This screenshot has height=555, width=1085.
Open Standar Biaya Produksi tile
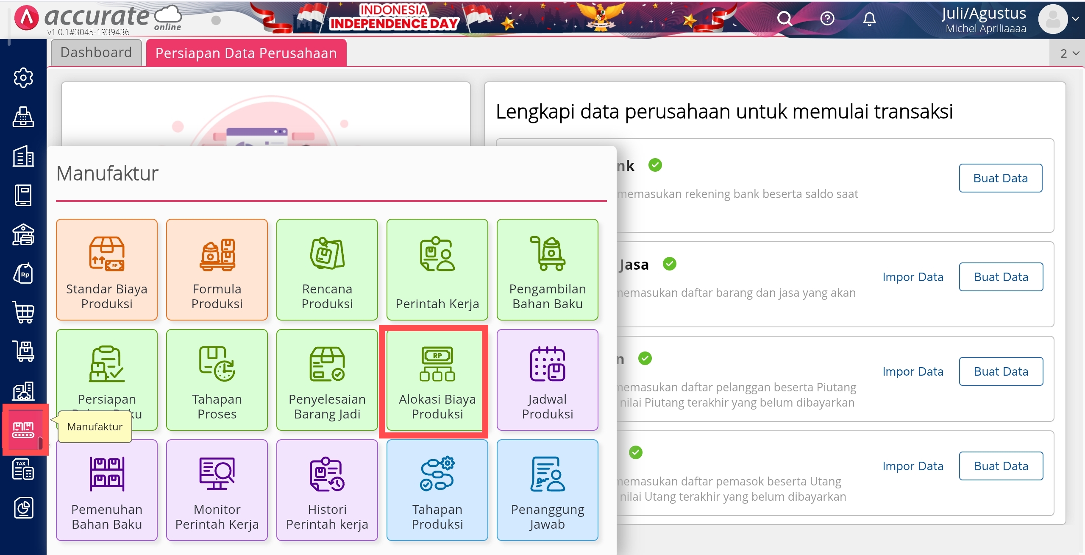(107, 270)
